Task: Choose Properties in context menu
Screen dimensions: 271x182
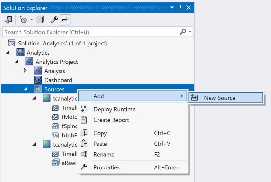Action: point(132,167)
